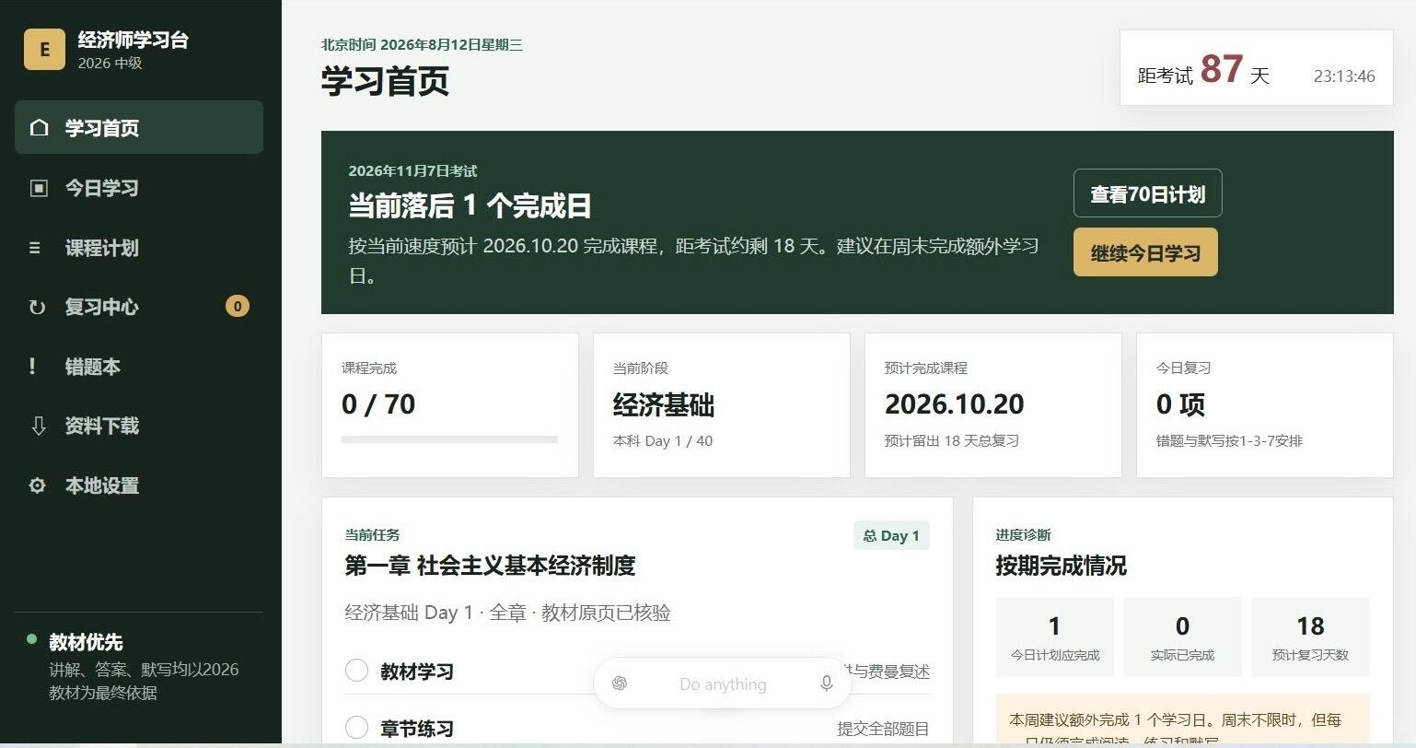The width and height of the screenshot is (1416, 748).
Task: Click the 当前落后 1 个完成日 headline
Action: (x=470, y=205)
